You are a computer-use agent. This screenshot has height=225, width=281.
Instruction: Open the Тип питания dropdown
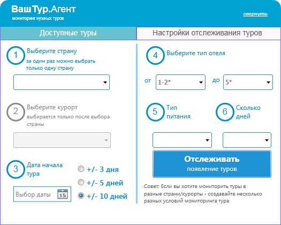tap(183, 140)
